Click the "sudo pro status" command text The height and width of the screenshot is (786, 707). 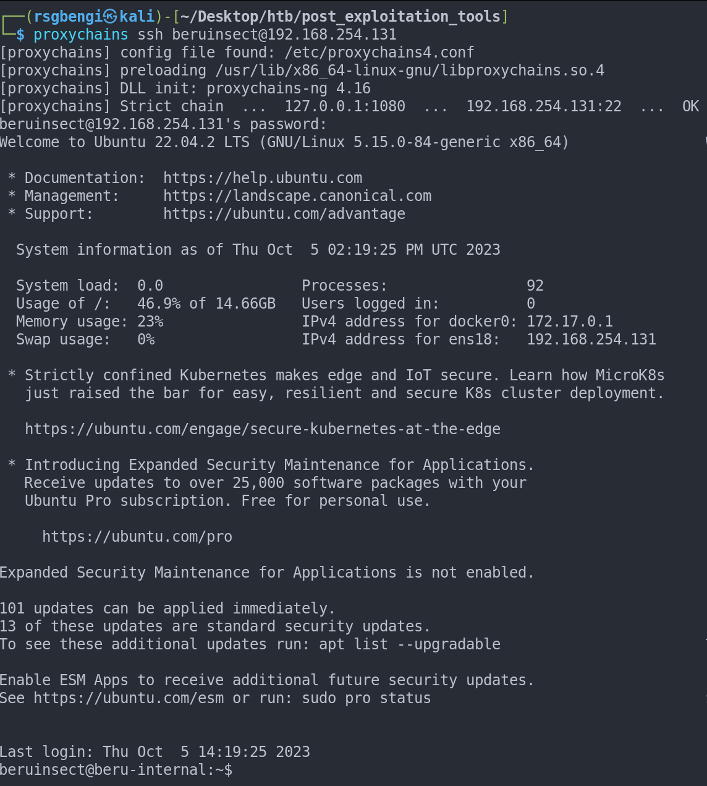[366, 698]
